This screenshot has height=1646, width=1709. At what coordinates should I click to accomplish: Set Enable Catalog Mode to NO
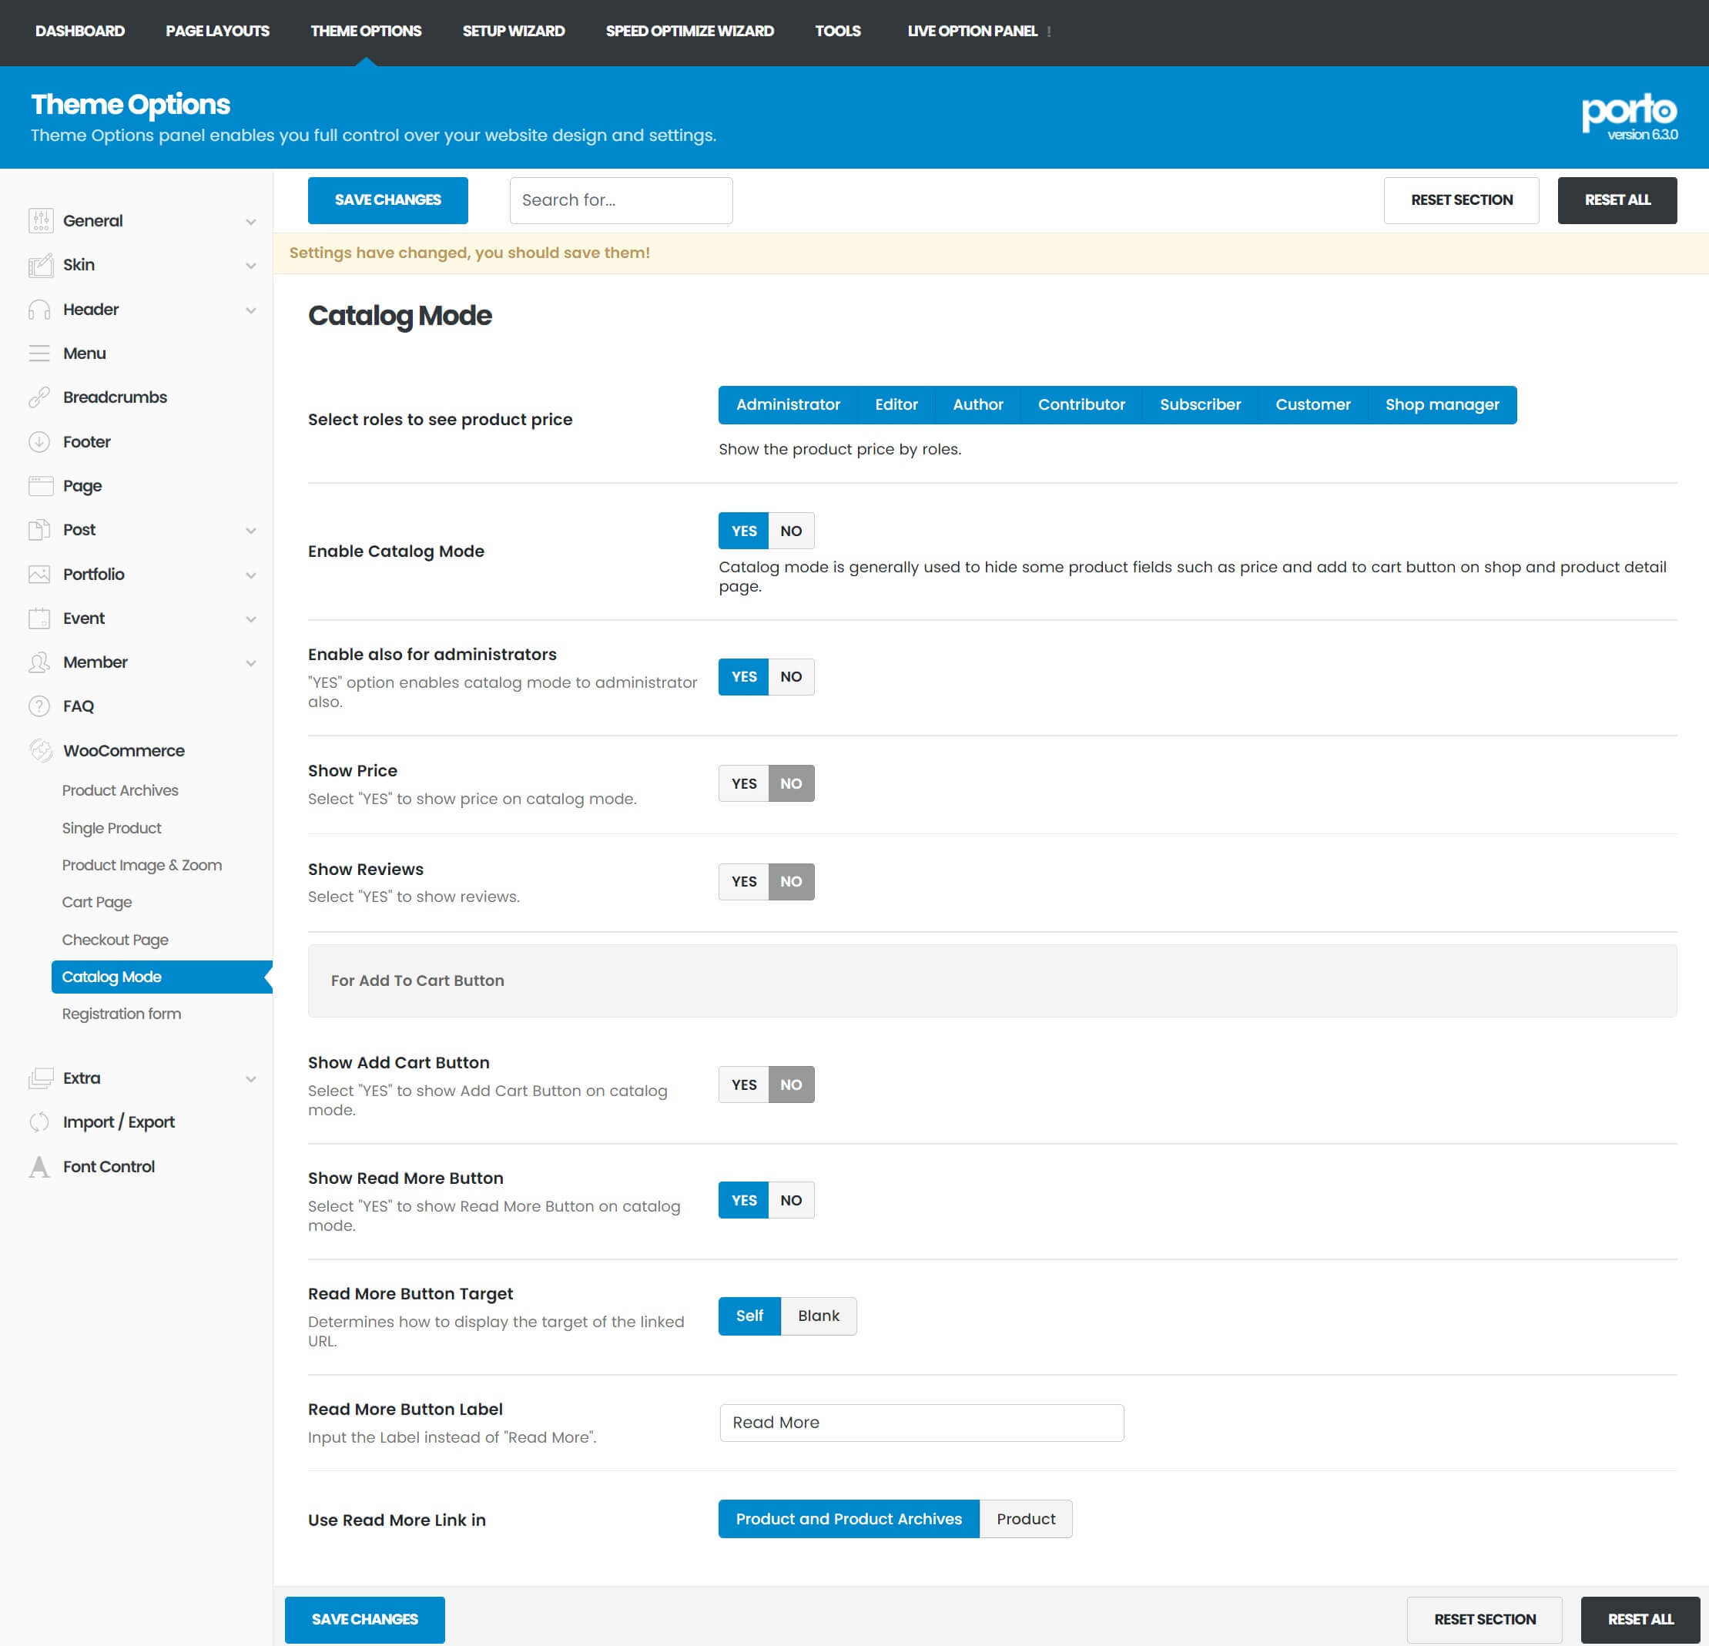(790, 531)
